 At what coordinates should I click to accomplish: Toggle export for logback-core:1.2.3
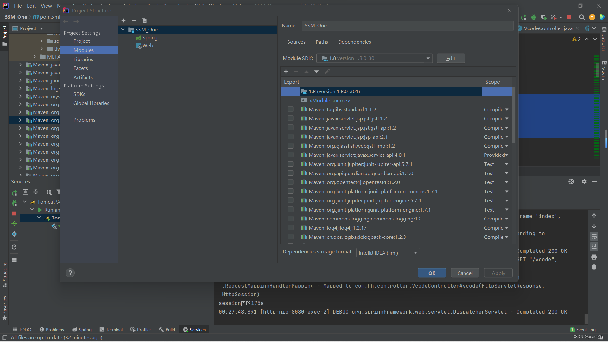pyautogui.click(x=290, y=237)
